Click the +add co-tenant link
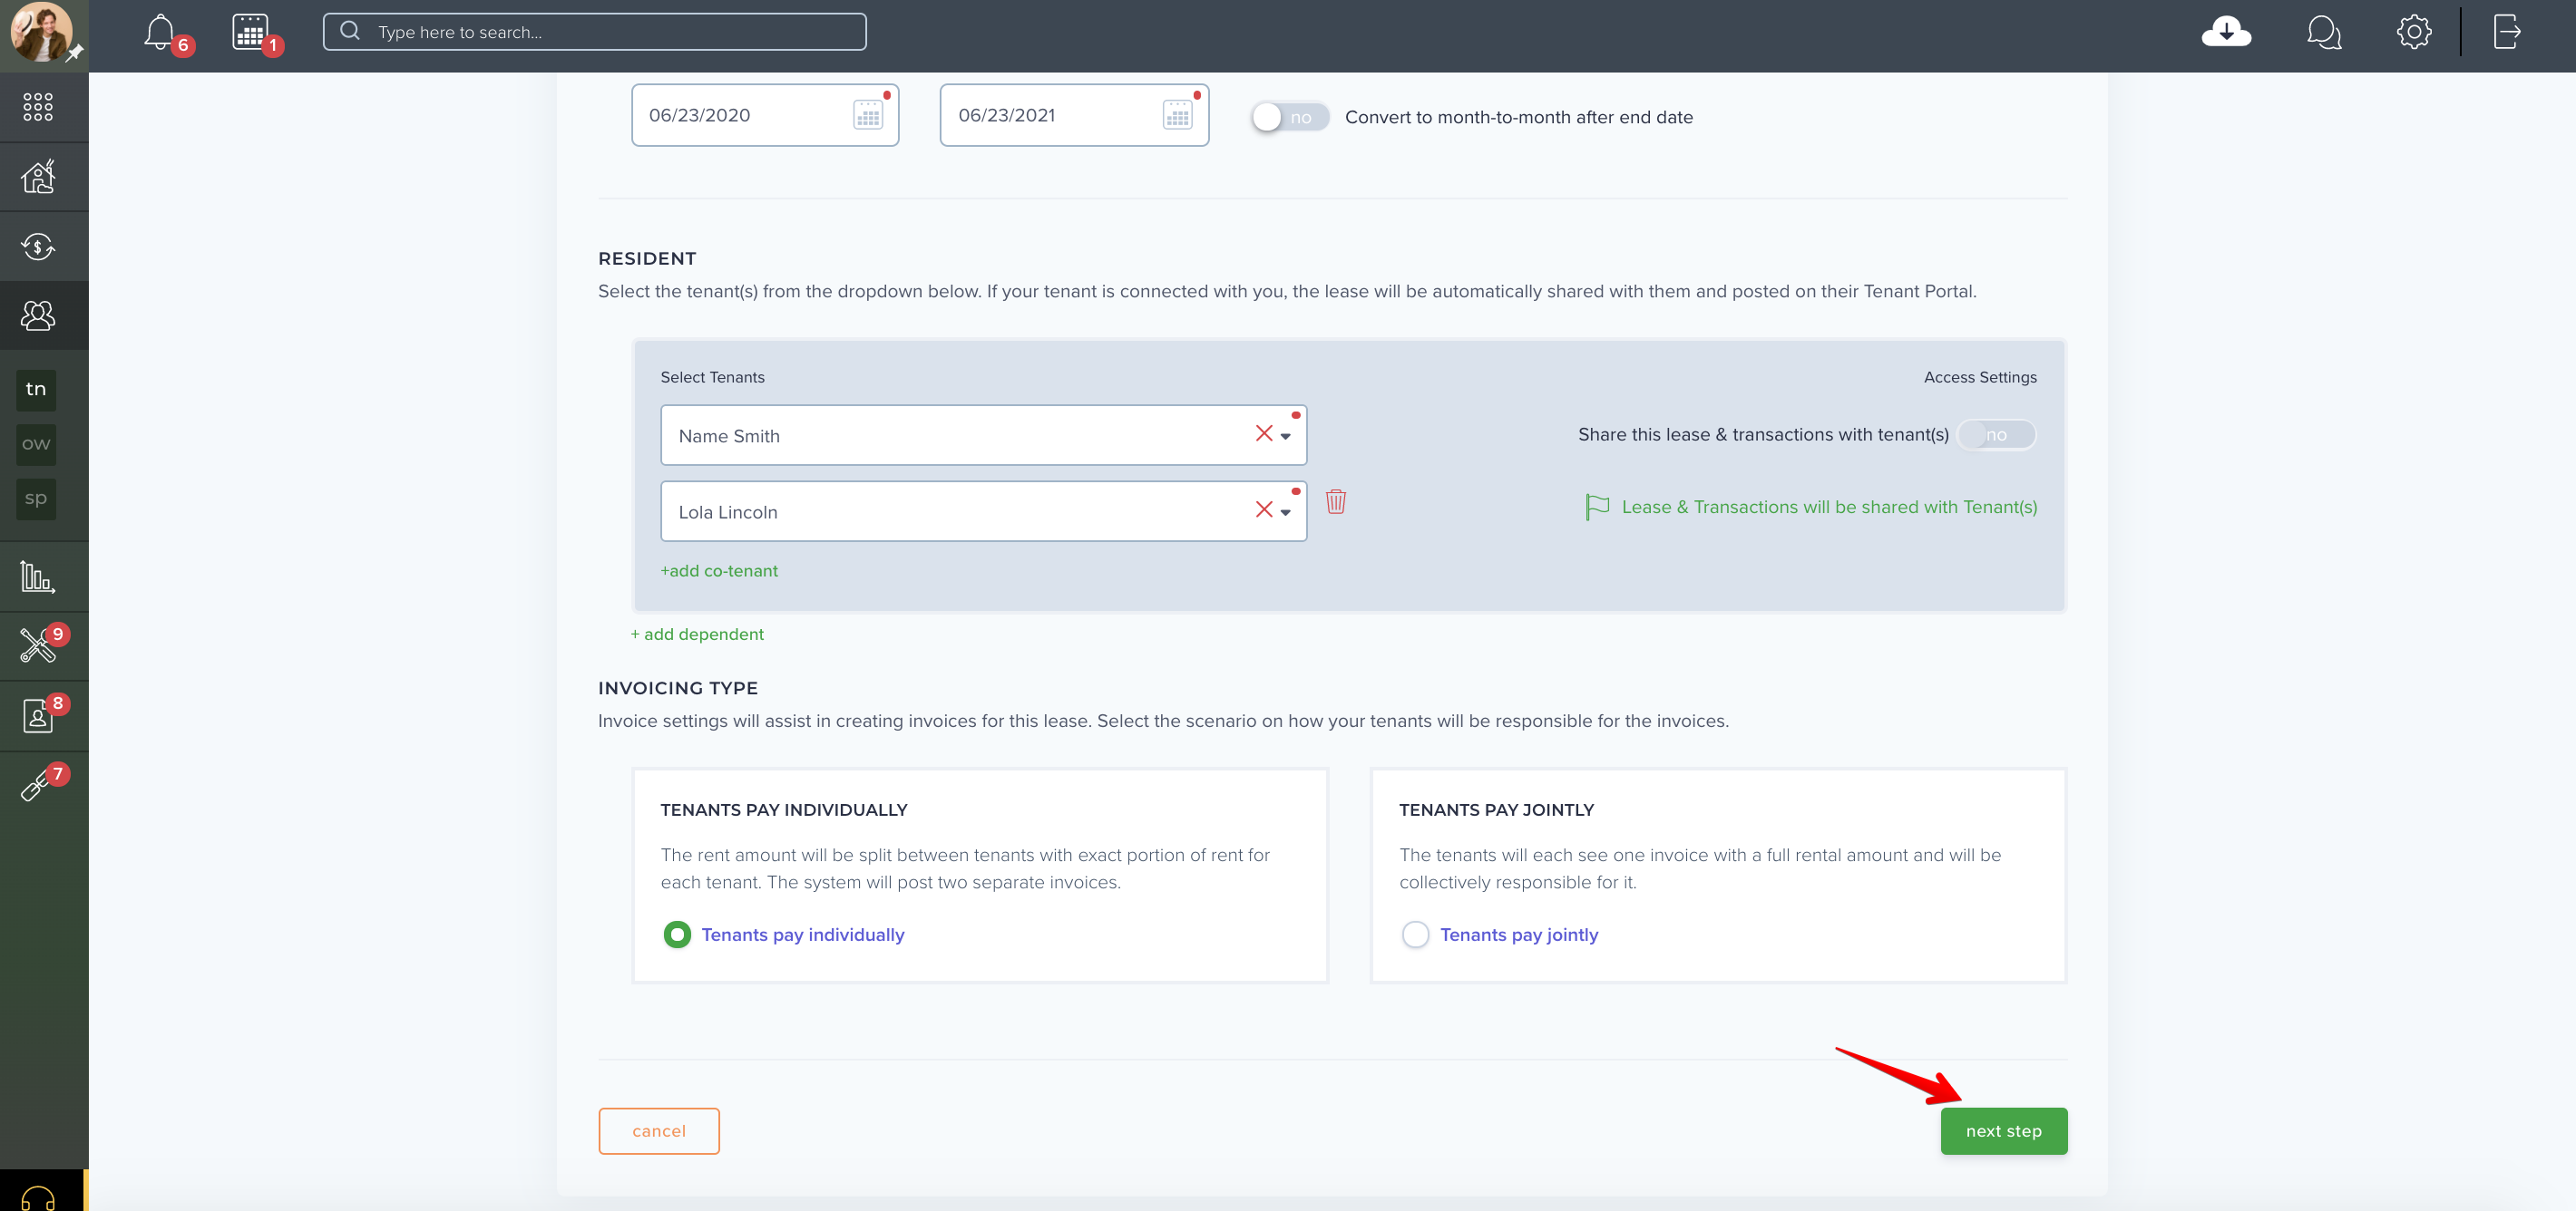This screenshot has height=1211, width=2576. tap(719, 570)
